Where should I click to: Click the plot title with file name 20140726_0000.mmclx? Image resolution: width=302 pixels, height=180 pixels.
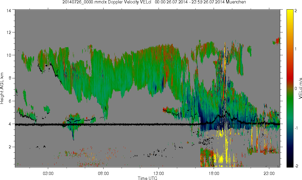click(x=154, y=2)
